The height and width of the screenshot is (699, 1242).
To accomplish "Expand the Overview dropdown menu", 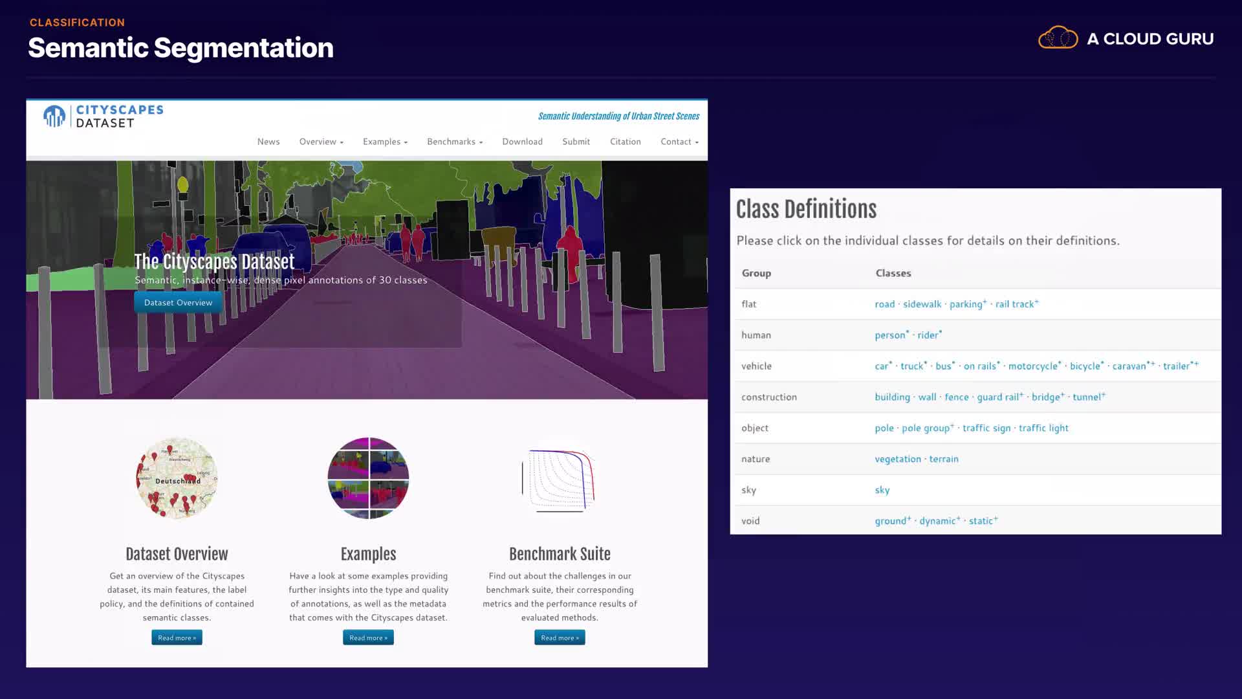I will (x=321, y=142).
